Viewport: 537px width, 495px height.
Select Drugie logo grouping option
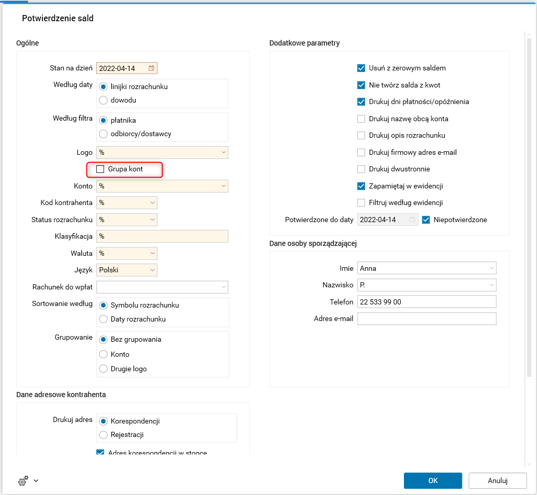103,369
